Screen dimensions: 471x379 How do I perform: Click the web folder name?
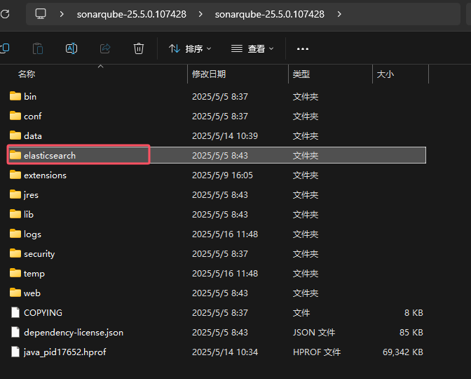pos(32,293)
